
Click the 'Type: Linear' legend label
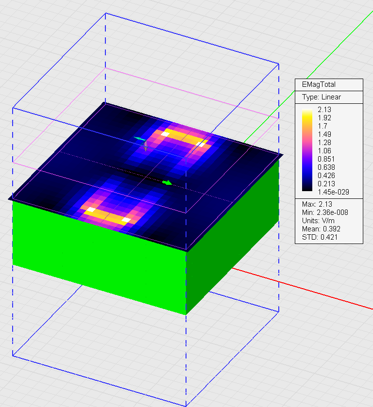point(321,97)
